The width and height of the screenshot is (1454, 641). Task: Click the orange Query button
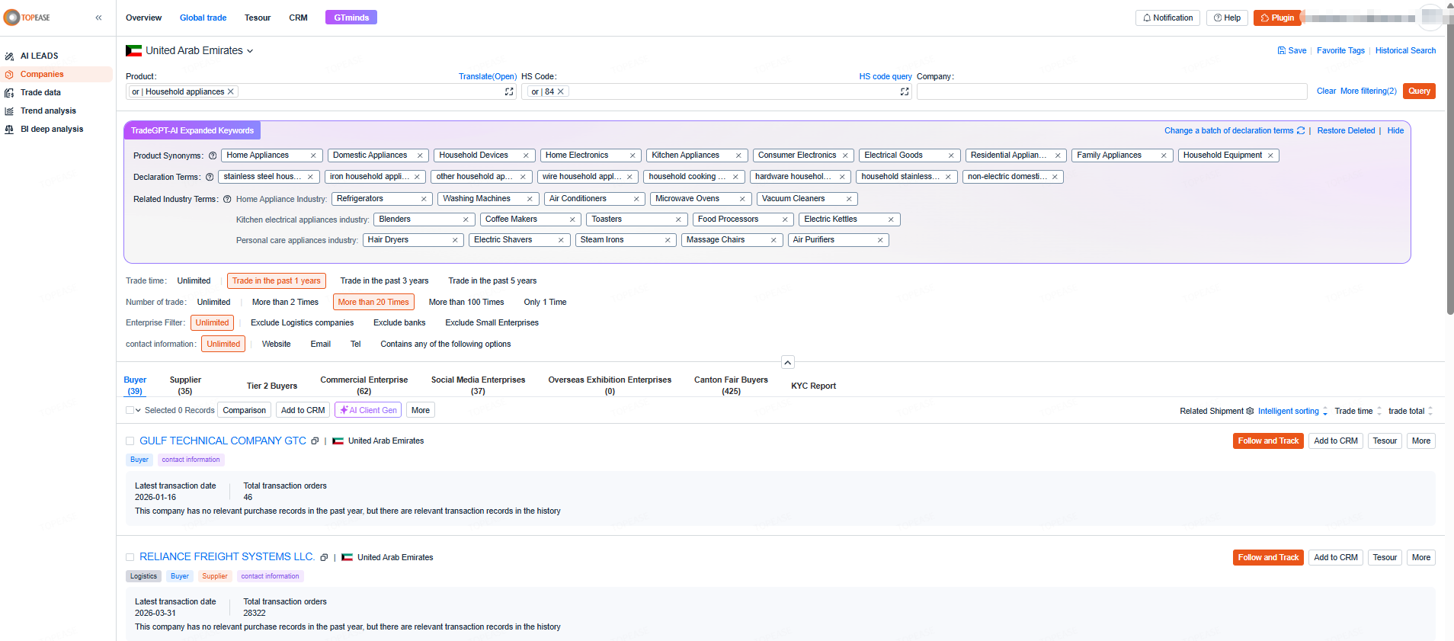pos(1419,91)
